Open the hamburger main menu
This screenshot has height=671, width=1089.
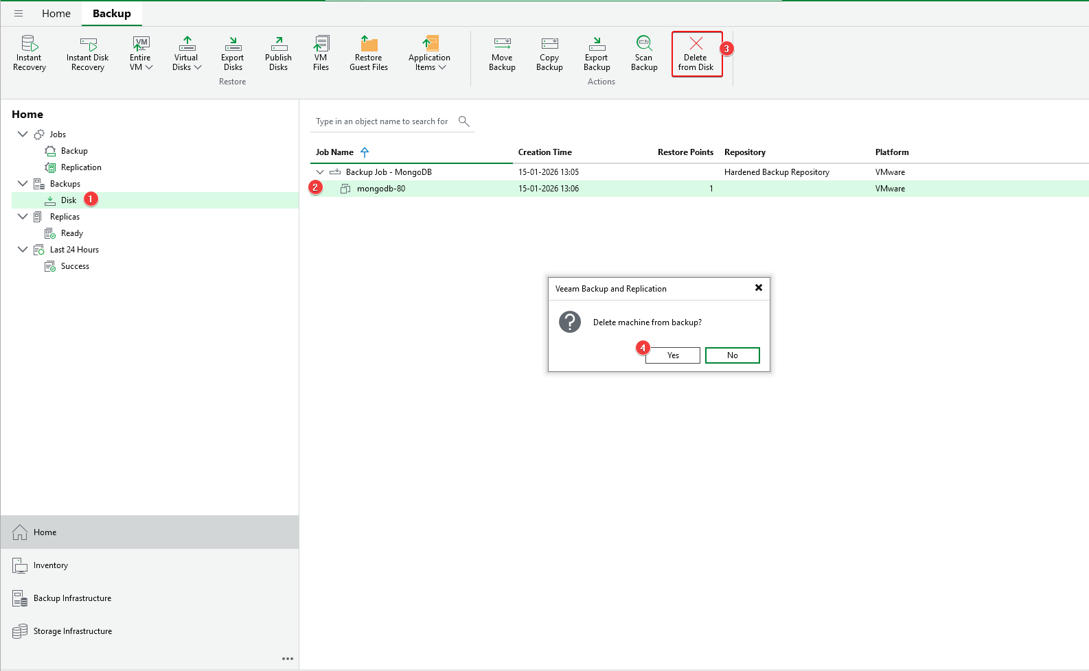pos(19,14)
